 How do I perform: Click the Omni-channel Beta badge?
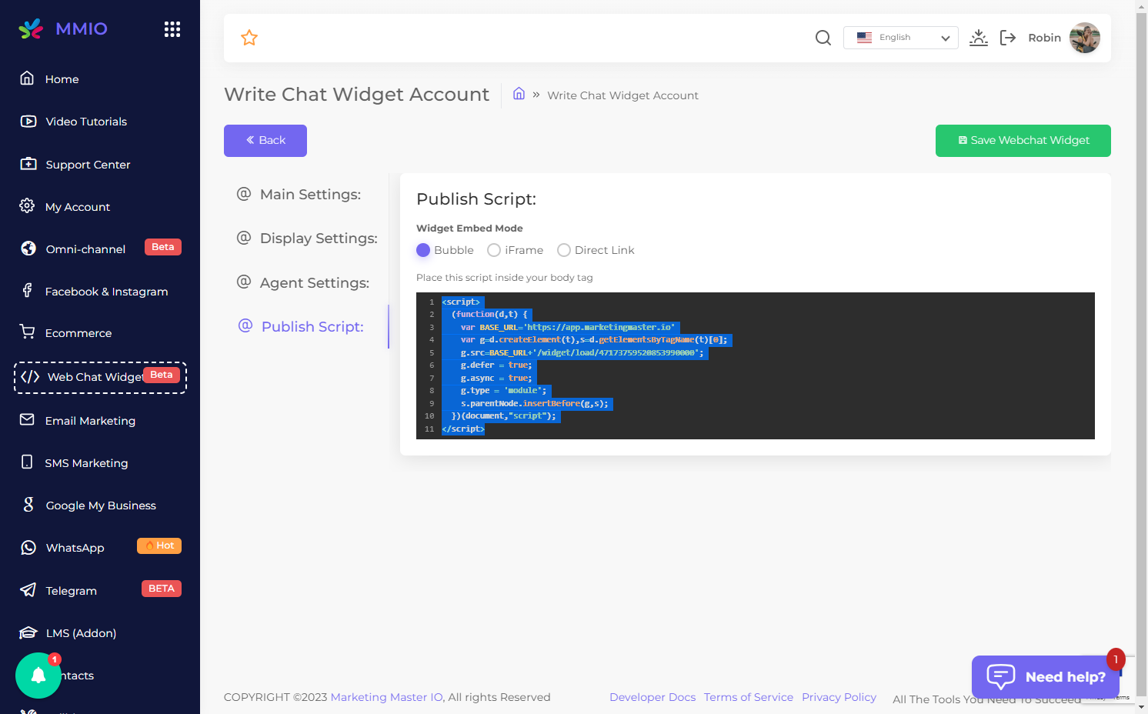[163, 247]
